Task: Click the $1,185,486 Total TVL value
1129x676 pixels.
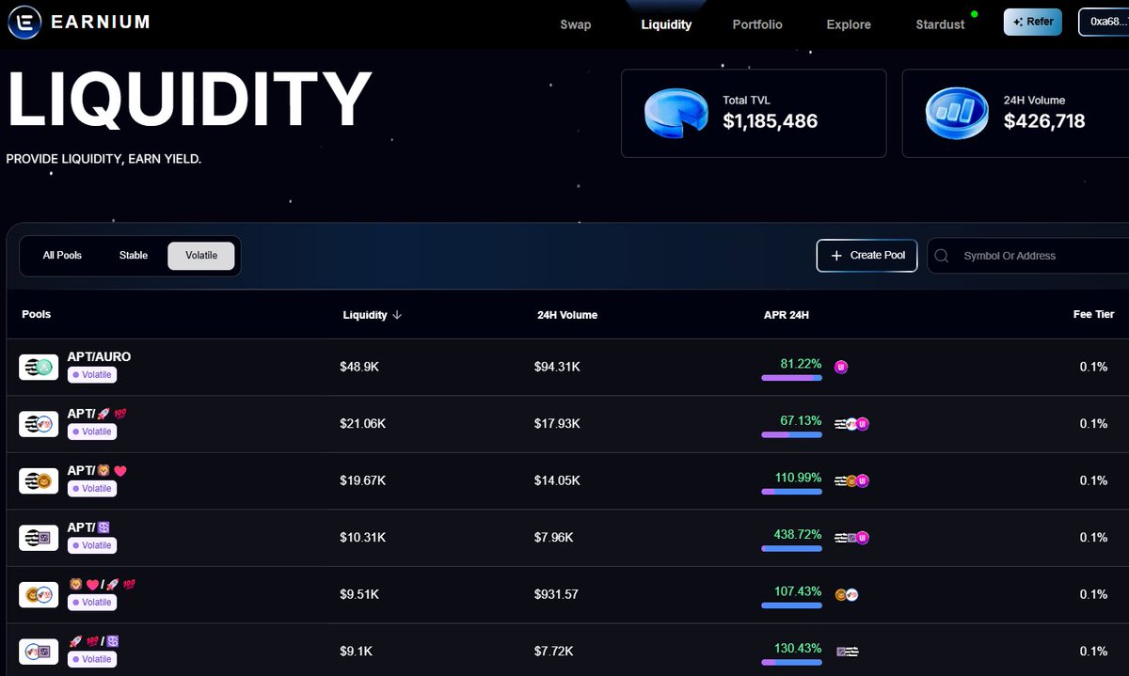Action: [770, 121]
